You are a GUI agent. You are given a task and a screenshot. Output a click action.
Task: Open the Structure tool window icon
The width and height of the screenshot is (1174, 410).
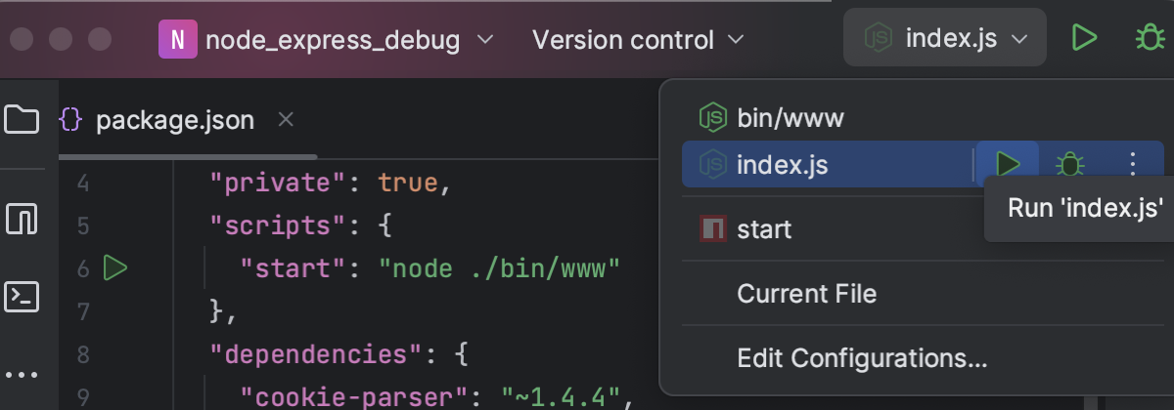point(22,218)
